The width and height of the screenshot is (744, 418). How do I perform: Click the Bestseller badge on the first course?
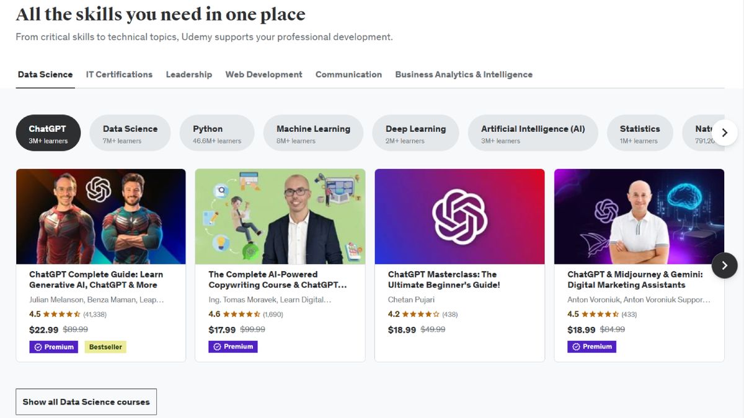(107, 347)
